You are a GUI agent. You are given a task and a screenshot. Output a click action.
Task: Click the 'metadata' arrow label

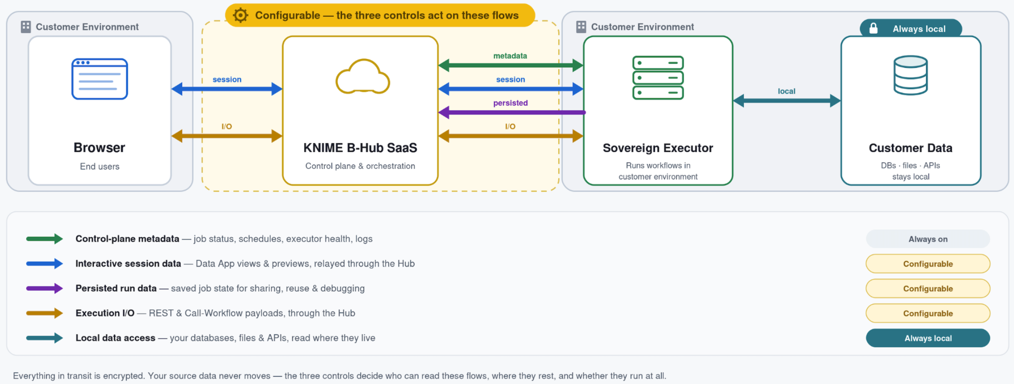510,56
